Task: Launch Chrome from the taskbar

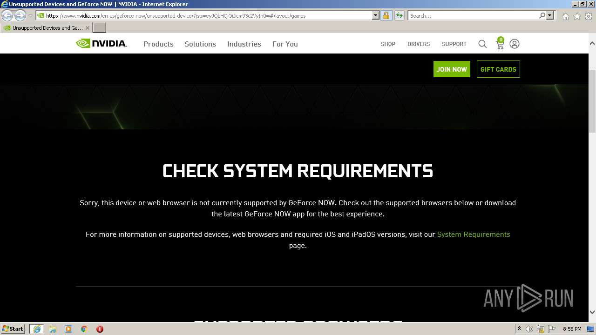Action: (84, 329)
